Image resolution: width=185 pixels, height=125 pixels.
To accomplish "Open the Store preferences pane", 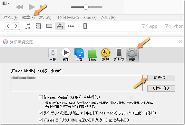I will coord(92,55).
